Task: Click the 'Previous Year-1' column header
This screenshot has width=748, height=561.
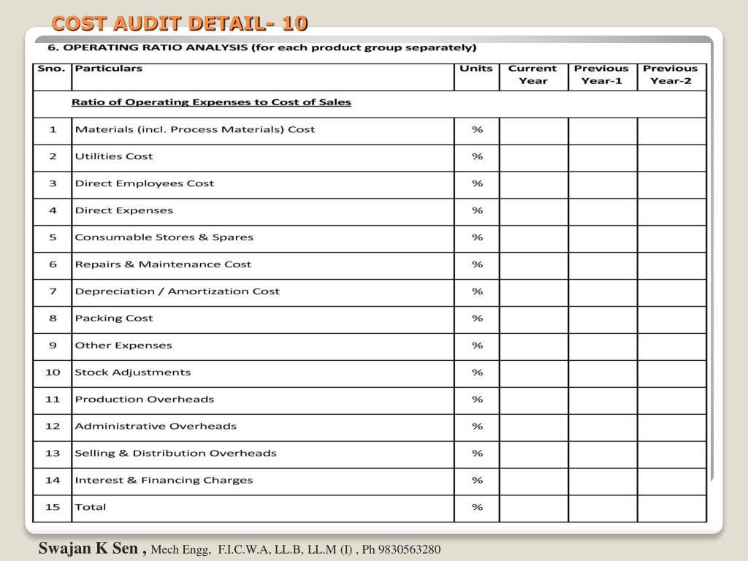Action: tap(602, 75)
